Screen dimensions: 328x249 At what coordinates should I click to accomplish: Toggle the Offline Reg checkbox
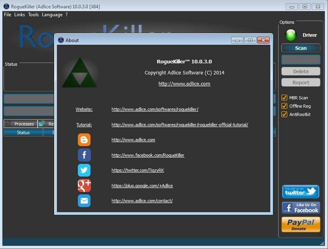tap(284, 106)
